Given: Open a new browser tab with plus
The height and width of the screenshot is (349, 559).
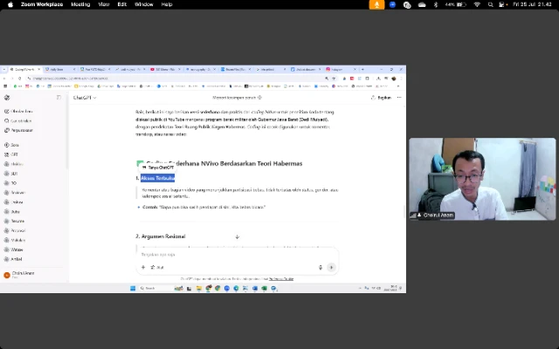Looking at the screenshot, I should pos(363,70).
